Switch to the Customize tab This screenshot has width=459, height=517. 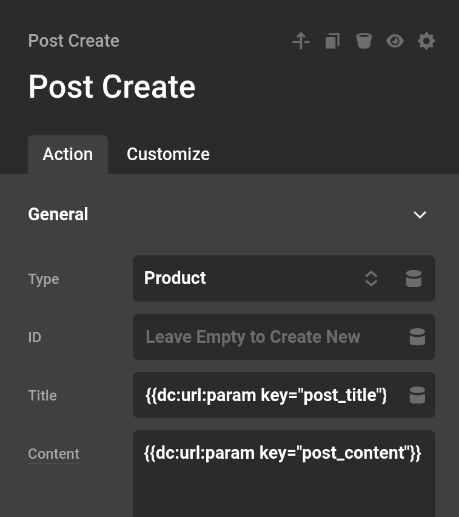(168, 154)
